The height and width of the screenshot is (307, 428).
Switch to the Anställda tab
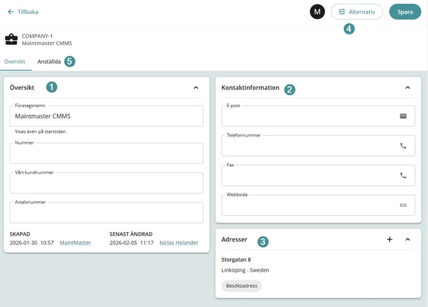tap(49, 62)
